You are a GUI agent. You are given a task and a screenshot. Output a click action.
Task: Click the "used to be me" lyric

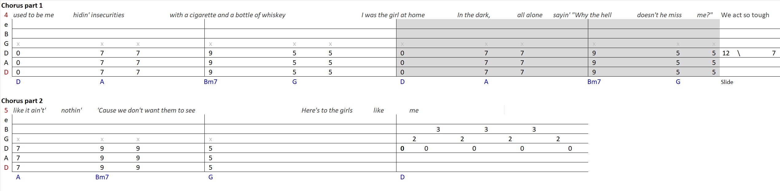(33, 15)
